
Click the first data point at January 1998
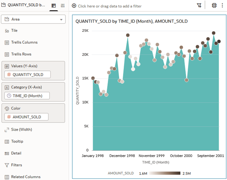pyautogui.click(x=93, y=78)
